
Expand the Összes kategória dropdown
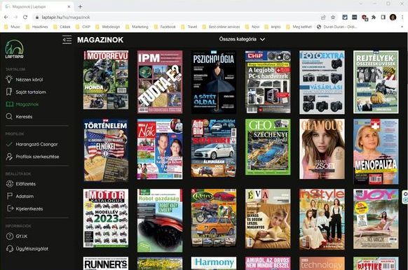pyautogui.click(x=242, y=39)
